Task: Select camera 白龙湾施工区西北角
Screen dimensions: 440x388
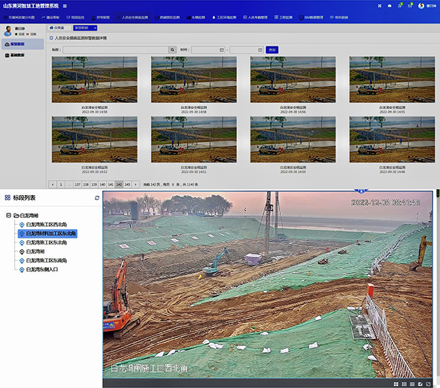Action: pyautogui.click(x=43, y=225)
